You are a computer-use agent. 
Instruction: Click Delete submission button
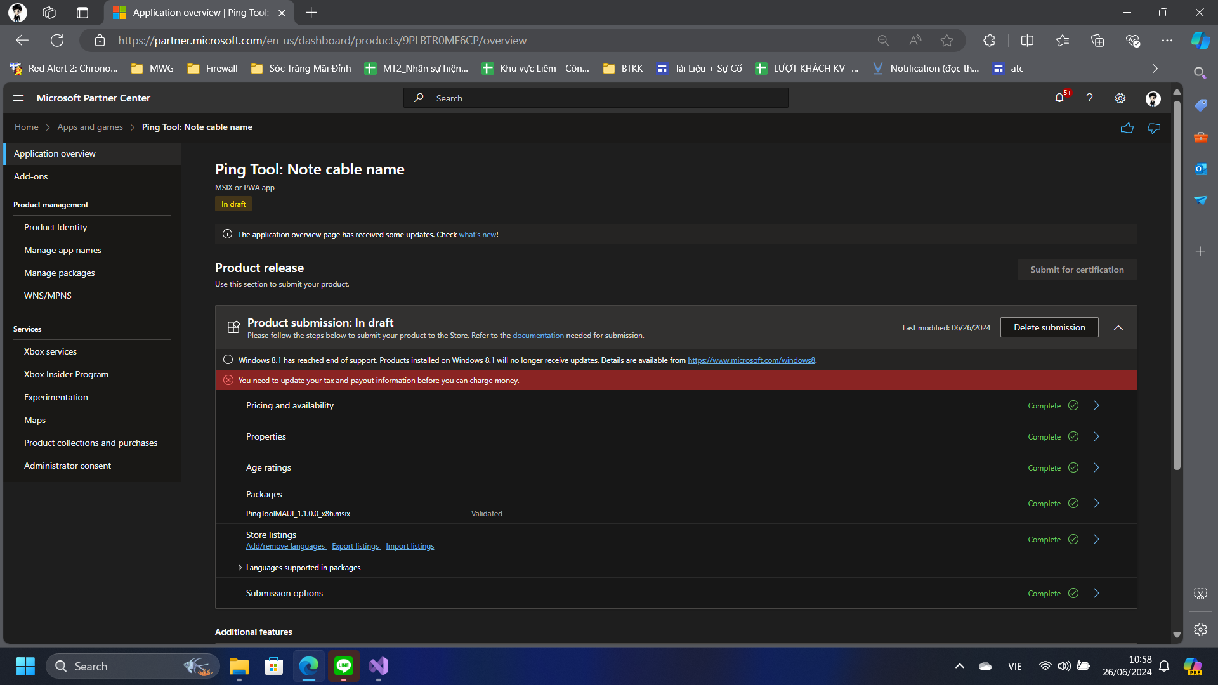click(1049, 327)
